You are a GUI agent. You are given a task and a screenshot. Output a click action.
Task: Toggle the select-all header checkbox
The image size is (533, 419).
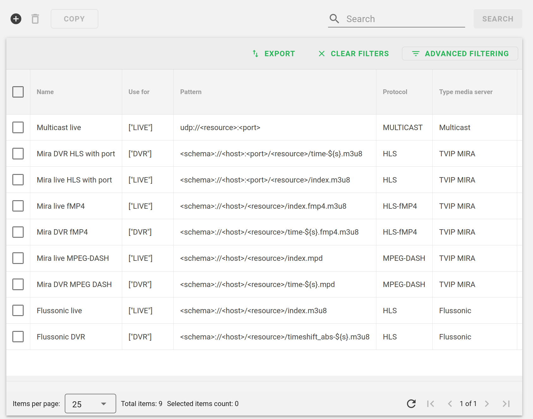pos(18,92)
